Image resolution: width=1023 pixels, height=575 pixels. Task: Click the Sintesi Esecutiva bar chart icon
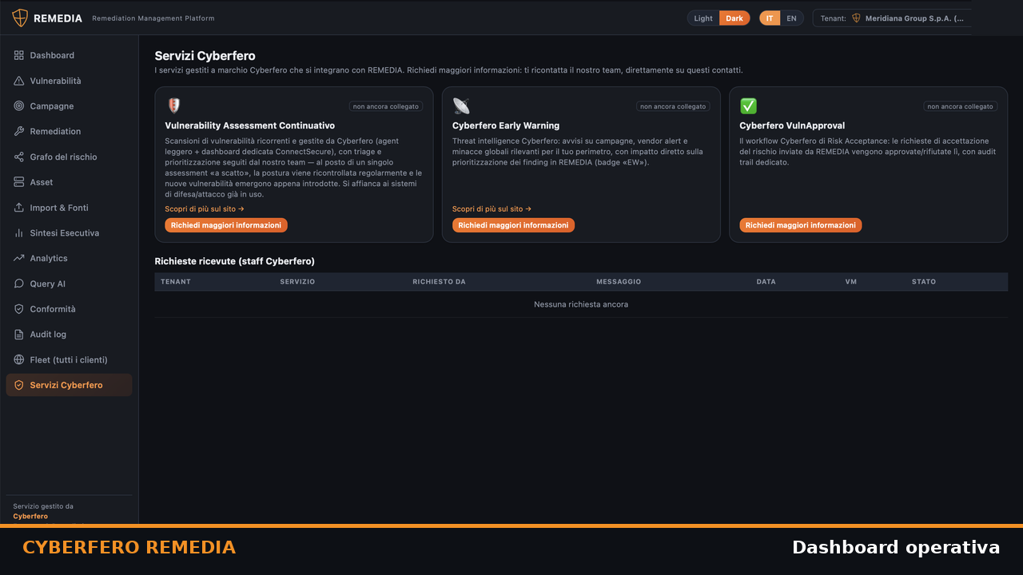point(19,233)
